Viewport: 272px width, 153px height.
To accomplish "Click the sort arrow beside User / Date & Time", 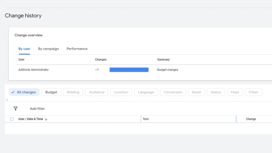I will click(46, 119).
